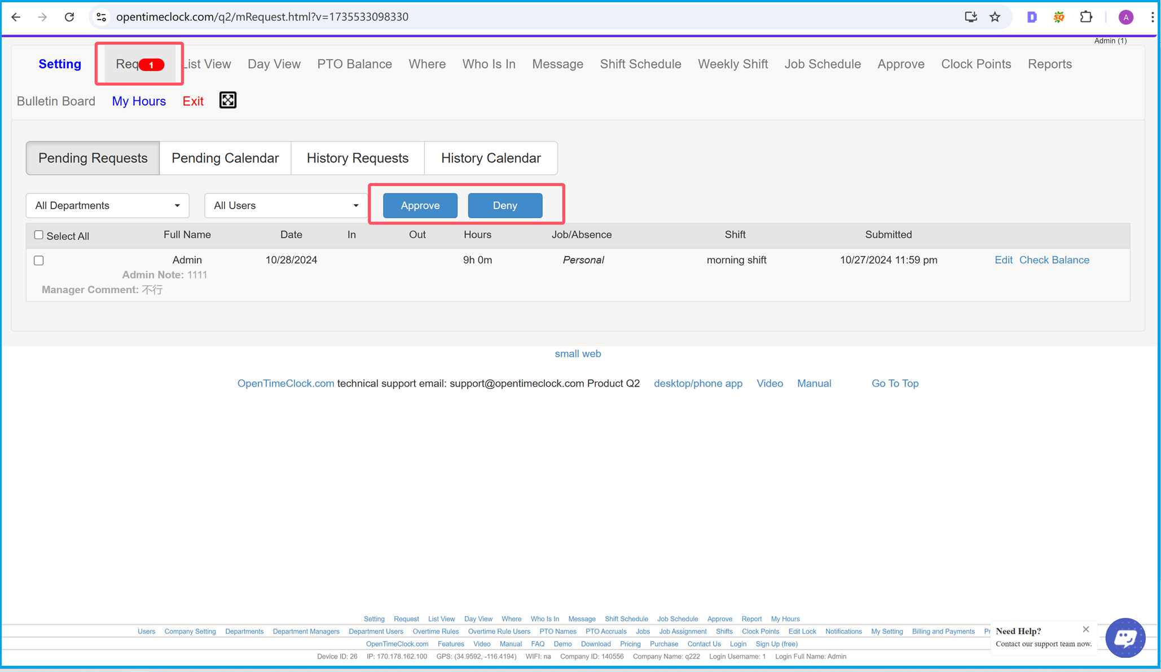Click the Submitted column header
This screenshot has height=672, width=1161.
(x=889, y=235)
